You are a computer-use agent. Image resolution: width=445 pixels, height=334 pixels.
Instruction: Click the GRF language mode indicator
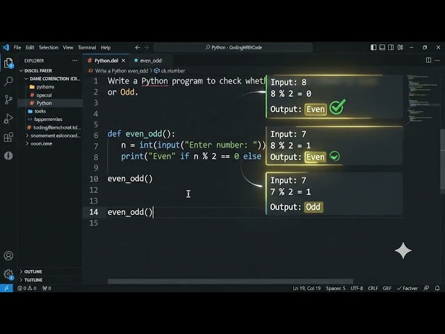point(387,288)
